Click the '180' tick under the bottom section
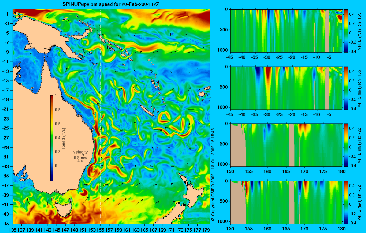 [342, 229]
